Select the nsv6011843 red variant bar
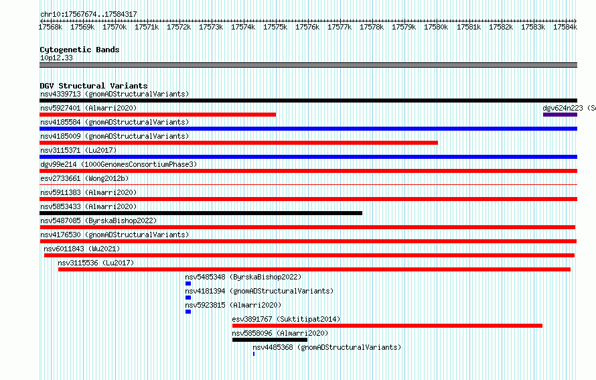This screenshot has height=380, width=596. (x=309, y=255)
